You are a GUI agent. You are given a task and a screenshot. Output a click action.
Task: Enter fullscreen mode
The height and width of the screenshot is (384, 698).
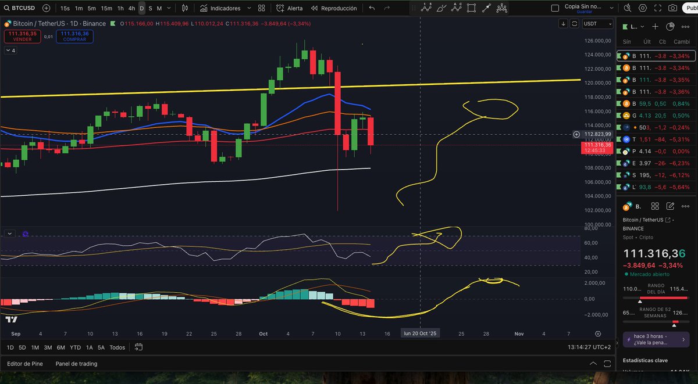point(658,8)
